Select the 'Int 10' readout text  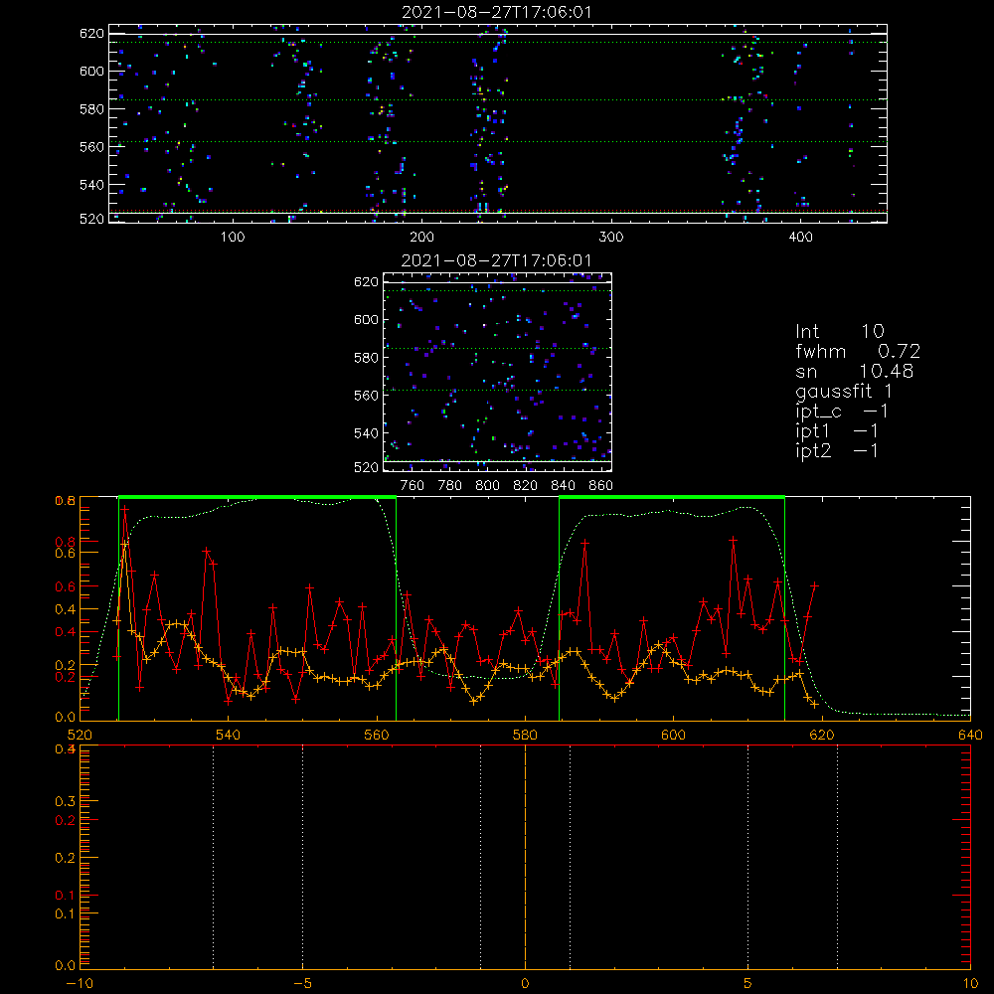point(839,331)
